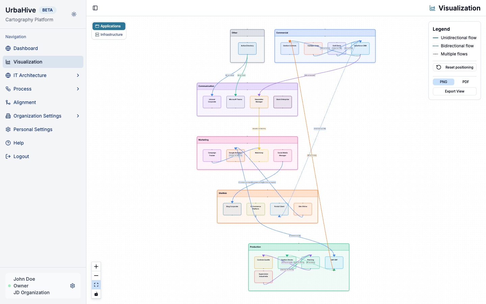486x304 pixels.
Task: Click the fit view icon
Action: [96, 285]
